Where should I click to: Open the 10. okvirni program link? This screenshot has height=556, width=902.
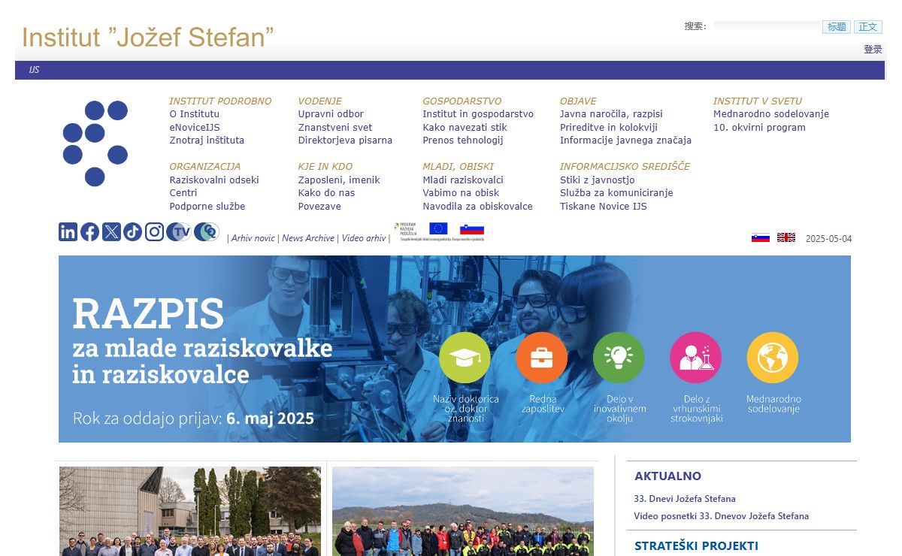click(759, 127)
